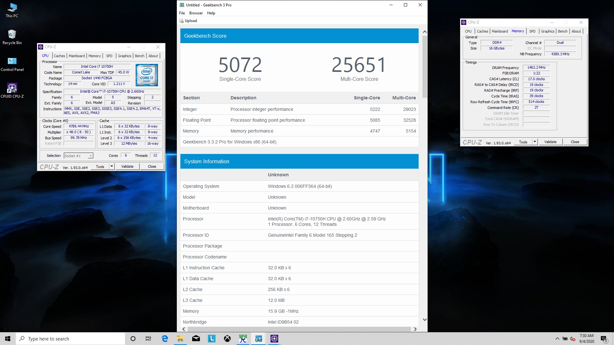The width and height of the screenshot is (614, 345).
Task: Click Validate button in left CPU-Z
Action: (x=127, y=166)
